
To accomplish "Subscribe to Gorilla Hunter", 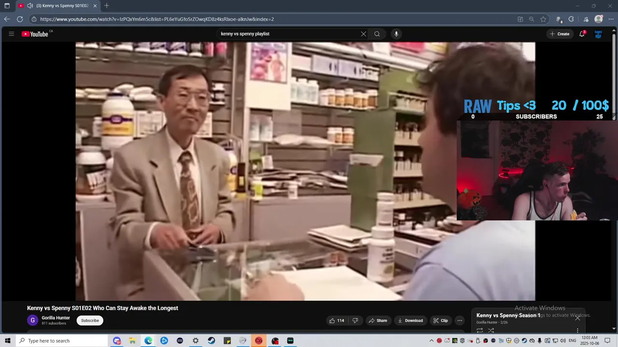I will tap(90, 320).
